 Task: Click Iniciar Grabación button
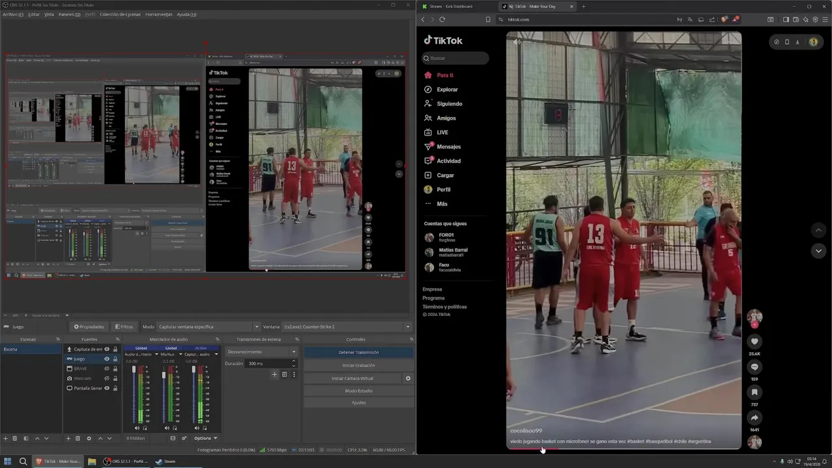click(x=358, y=365)
